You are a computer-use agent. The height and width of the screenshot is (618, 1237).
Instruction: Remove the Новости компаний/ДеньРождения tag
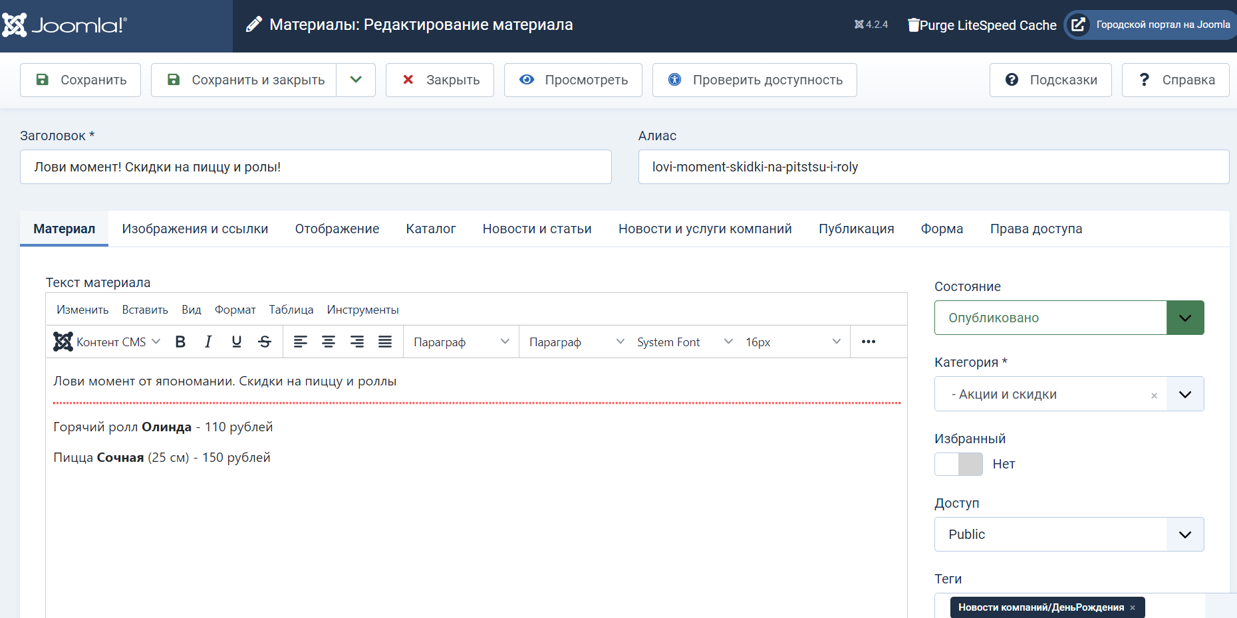click(x=1133, y=607)
